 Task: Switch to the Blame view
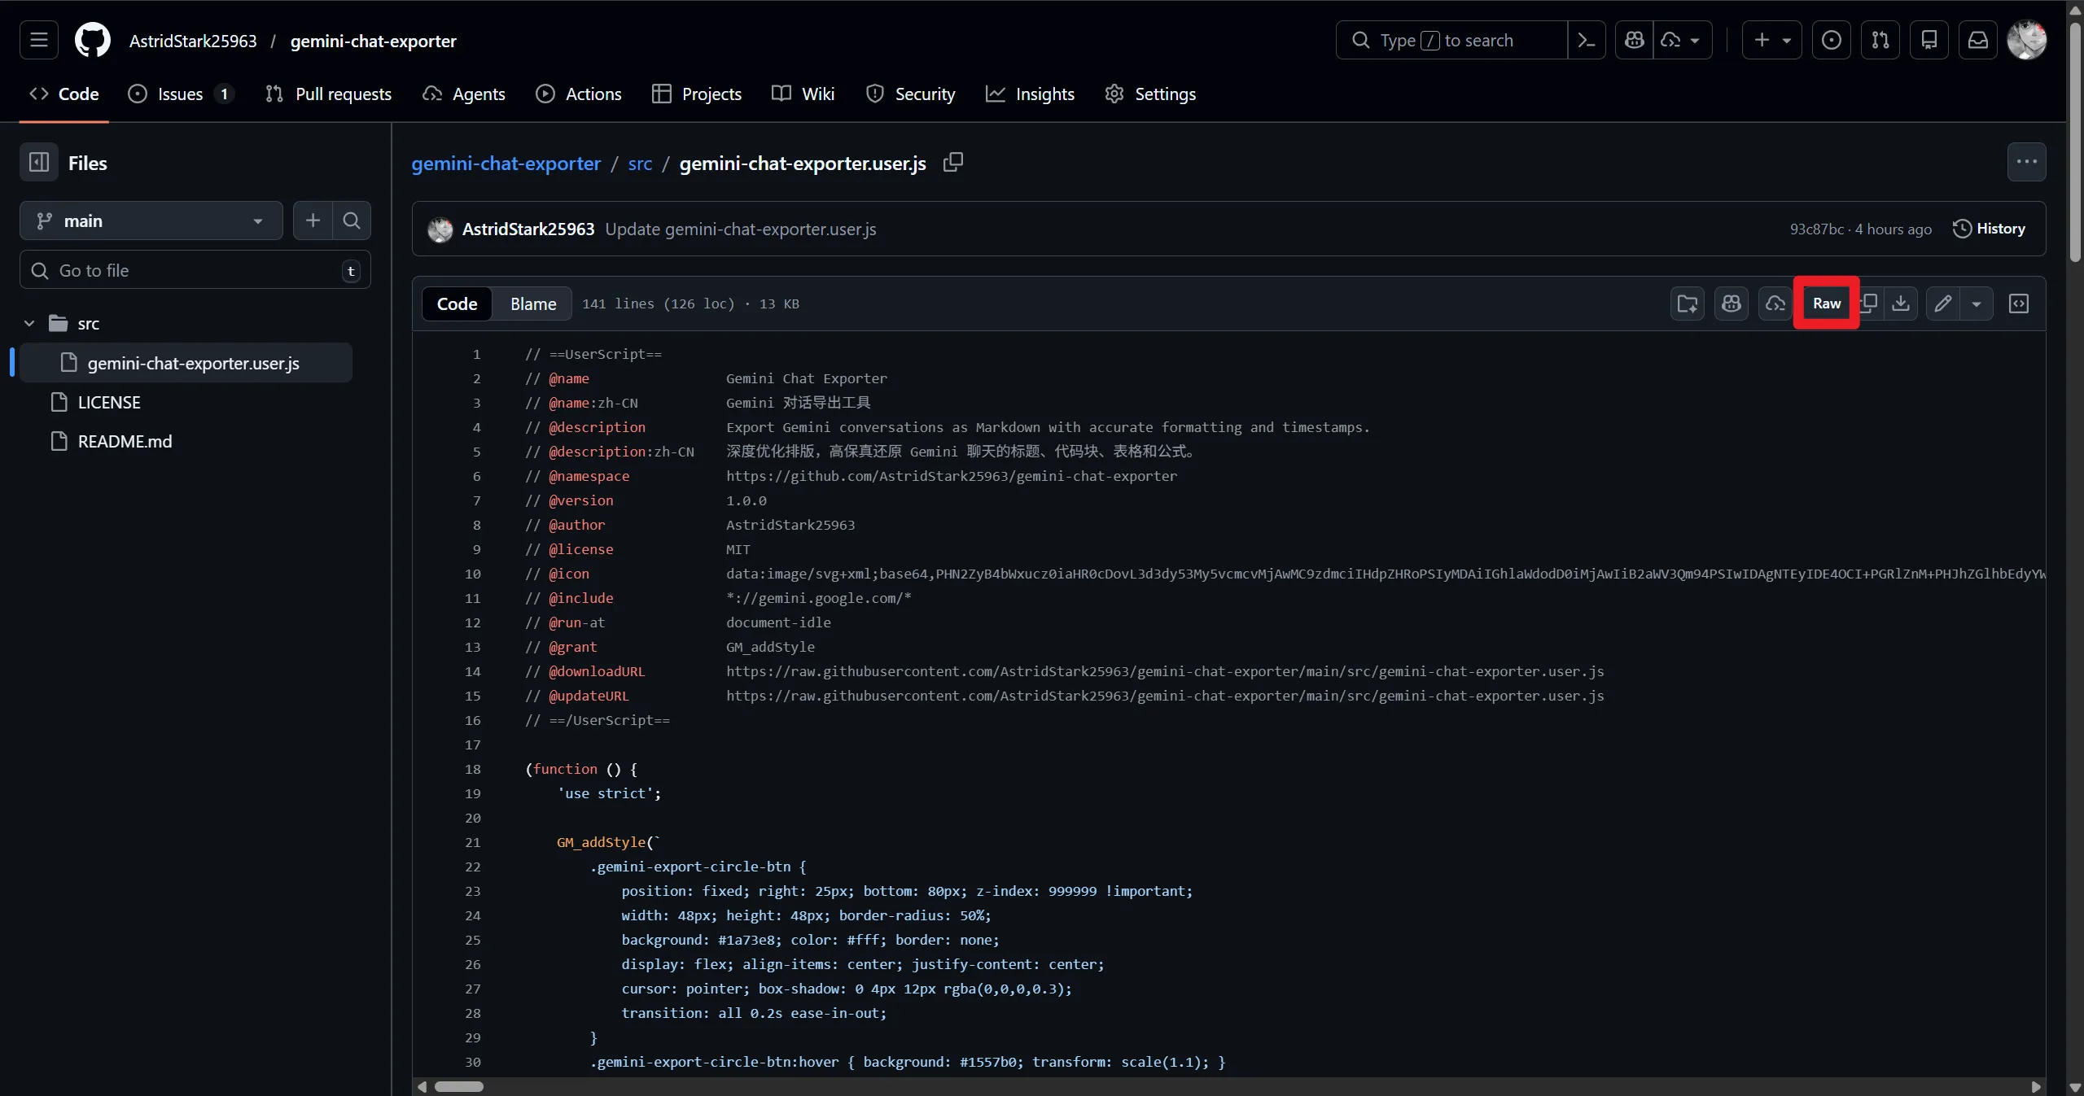click(x=532, y=303)
